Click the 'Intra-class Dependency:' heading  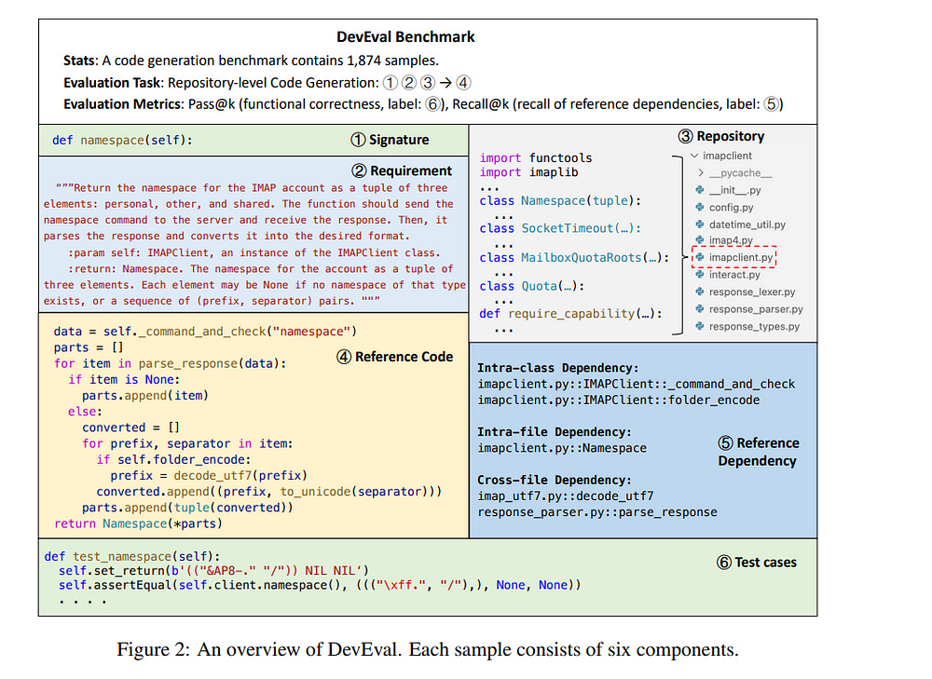558,368
